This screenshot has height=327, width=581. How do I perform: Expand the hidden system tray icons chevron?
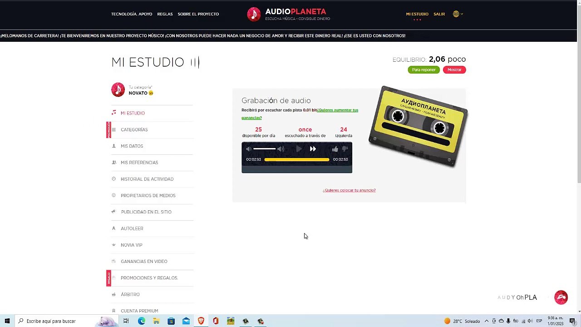tap(487, 321)
